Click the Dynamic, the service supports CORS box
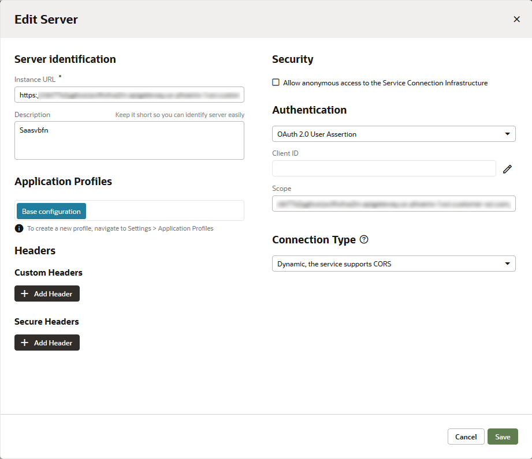532x459 pixels. tap(393, 264)
